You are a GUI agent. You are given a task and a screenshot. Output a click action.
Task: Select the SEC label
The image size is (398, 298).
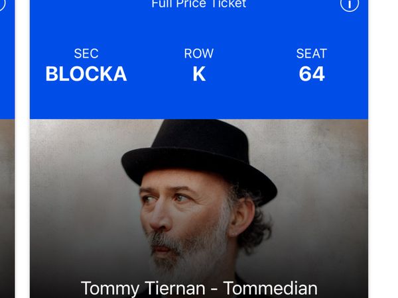86,54
